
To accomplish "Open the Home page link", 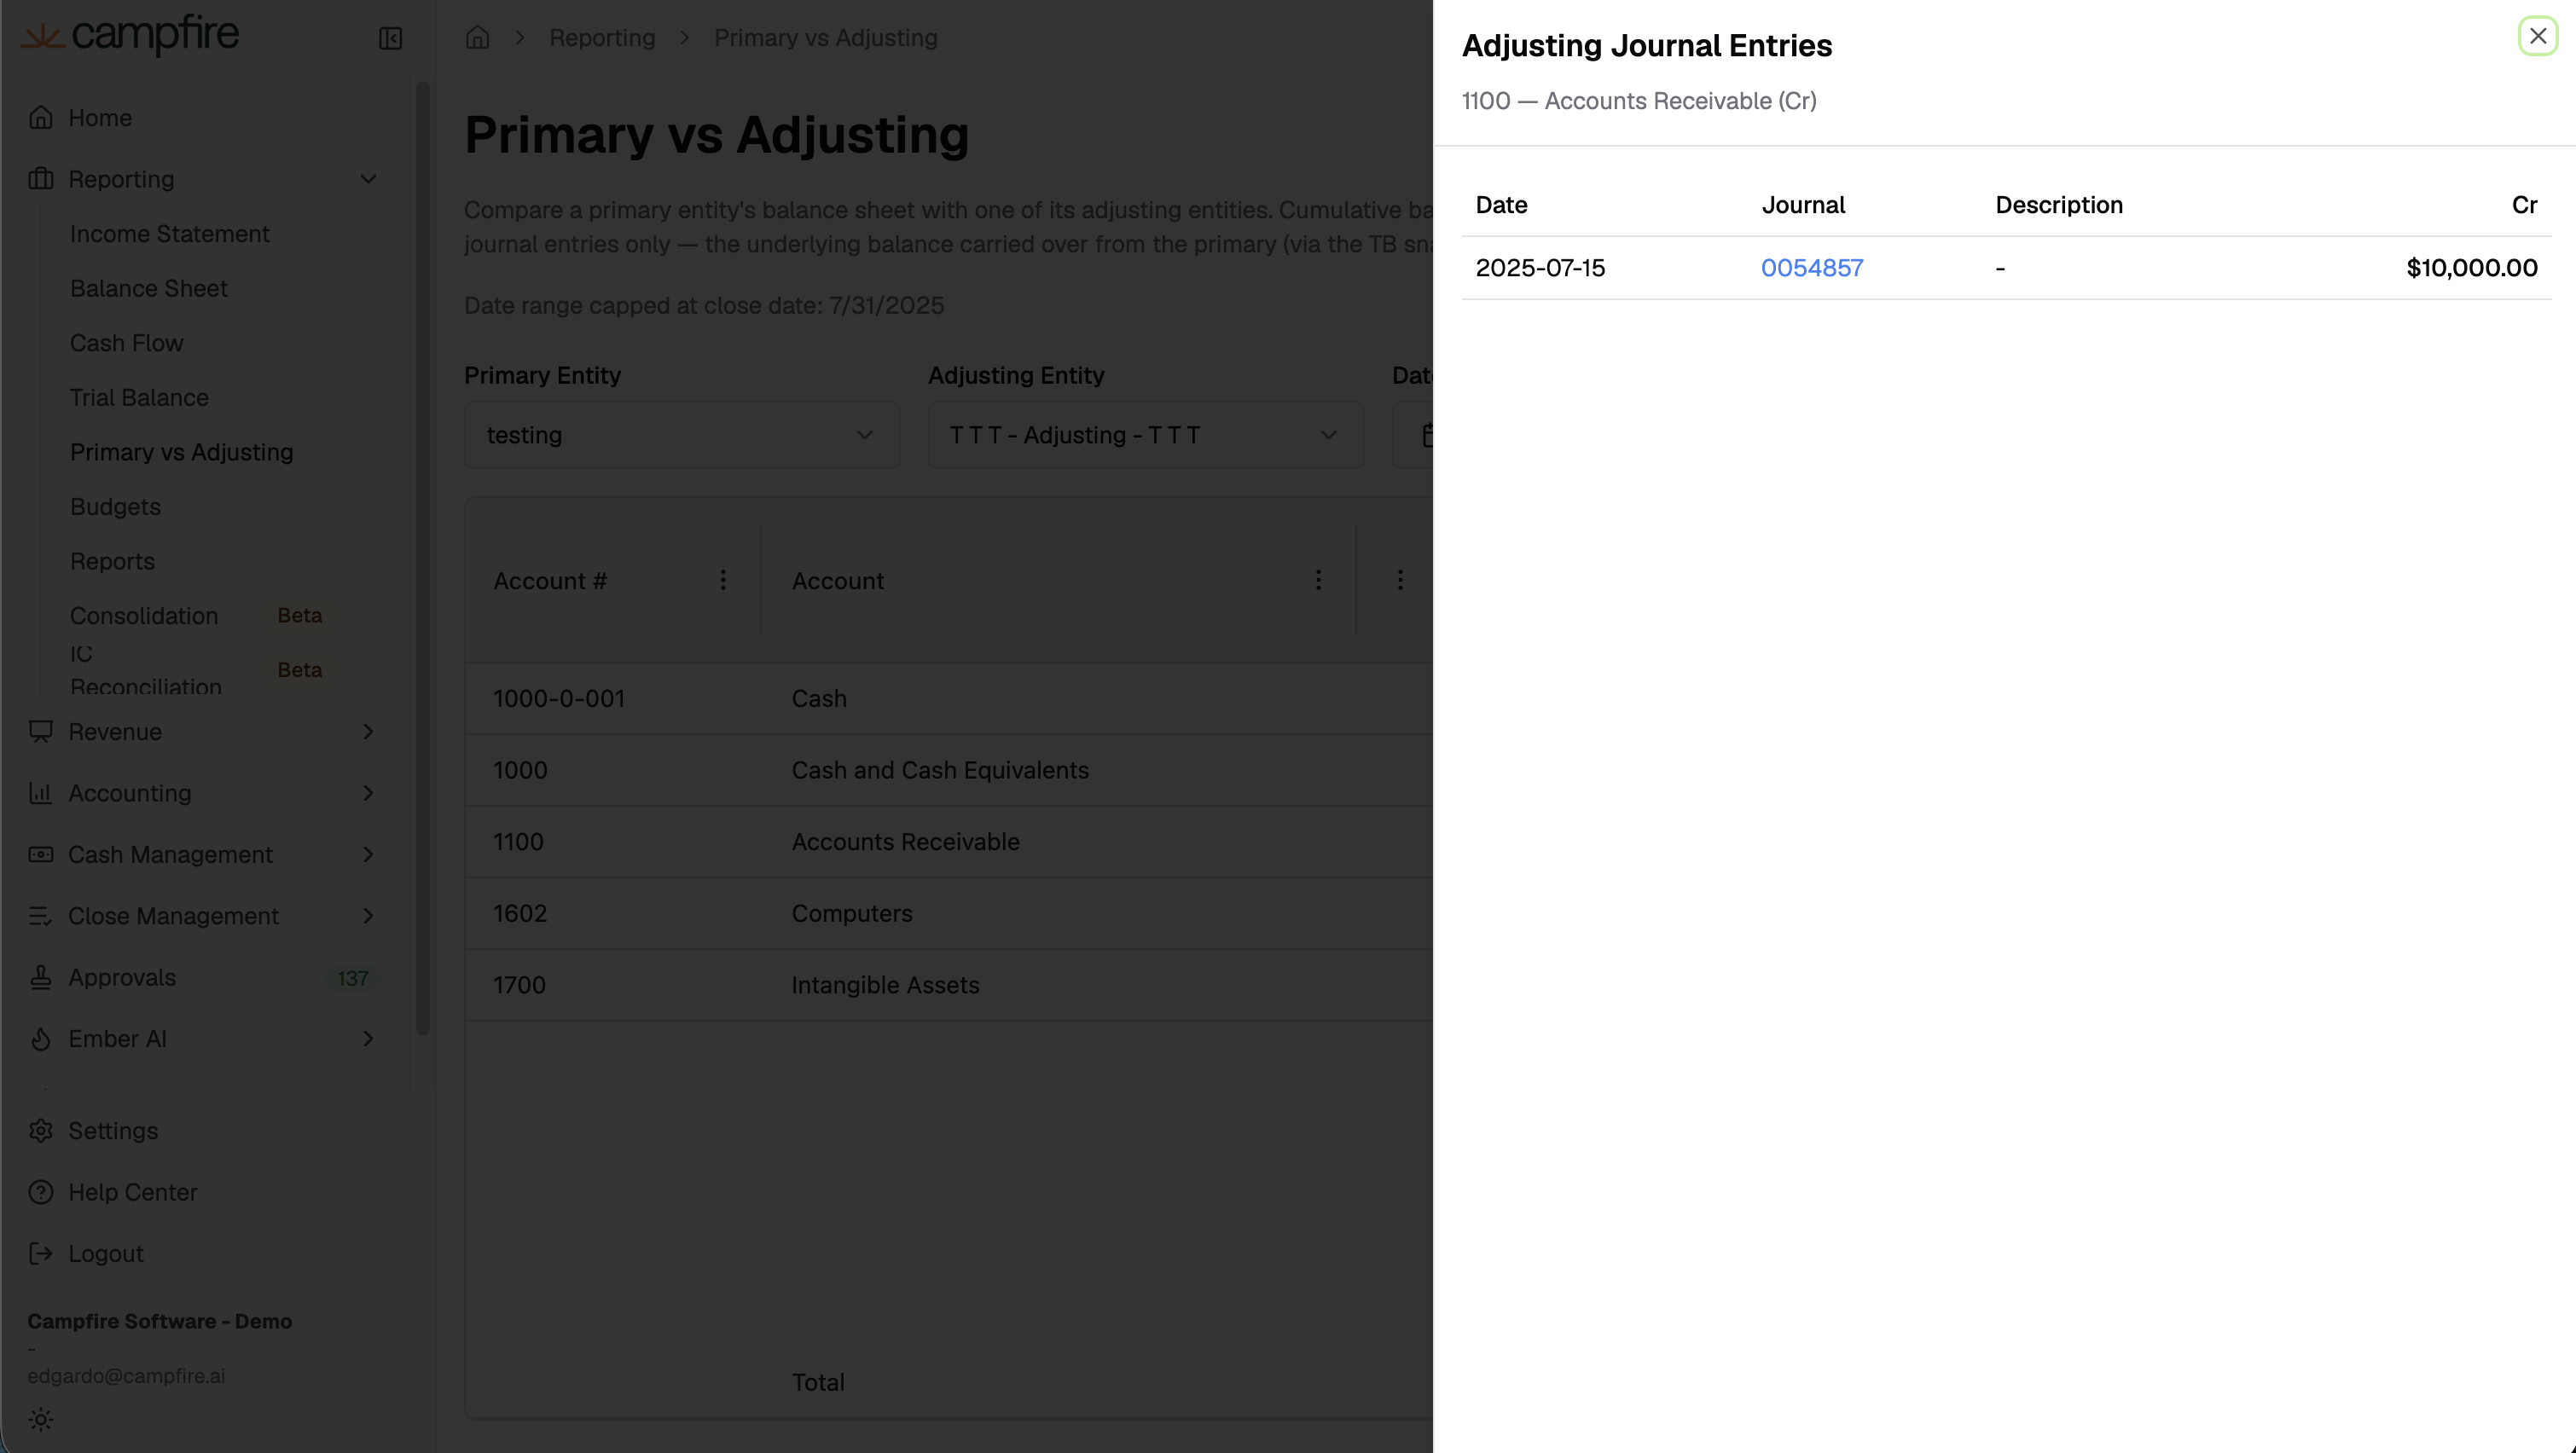I will click(x=100, y=118).
